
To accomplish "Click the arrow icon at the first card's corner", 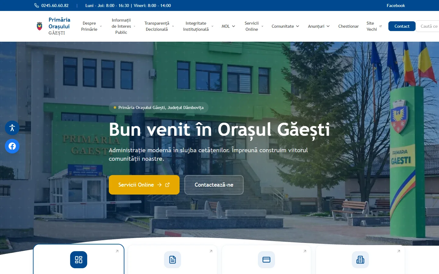I will point(117,251).
